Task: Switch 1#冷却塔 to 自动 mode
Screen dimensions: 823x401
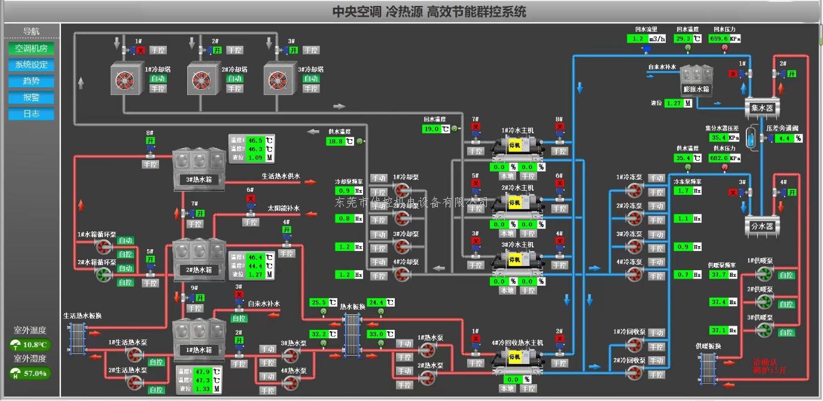Action: 158,78
